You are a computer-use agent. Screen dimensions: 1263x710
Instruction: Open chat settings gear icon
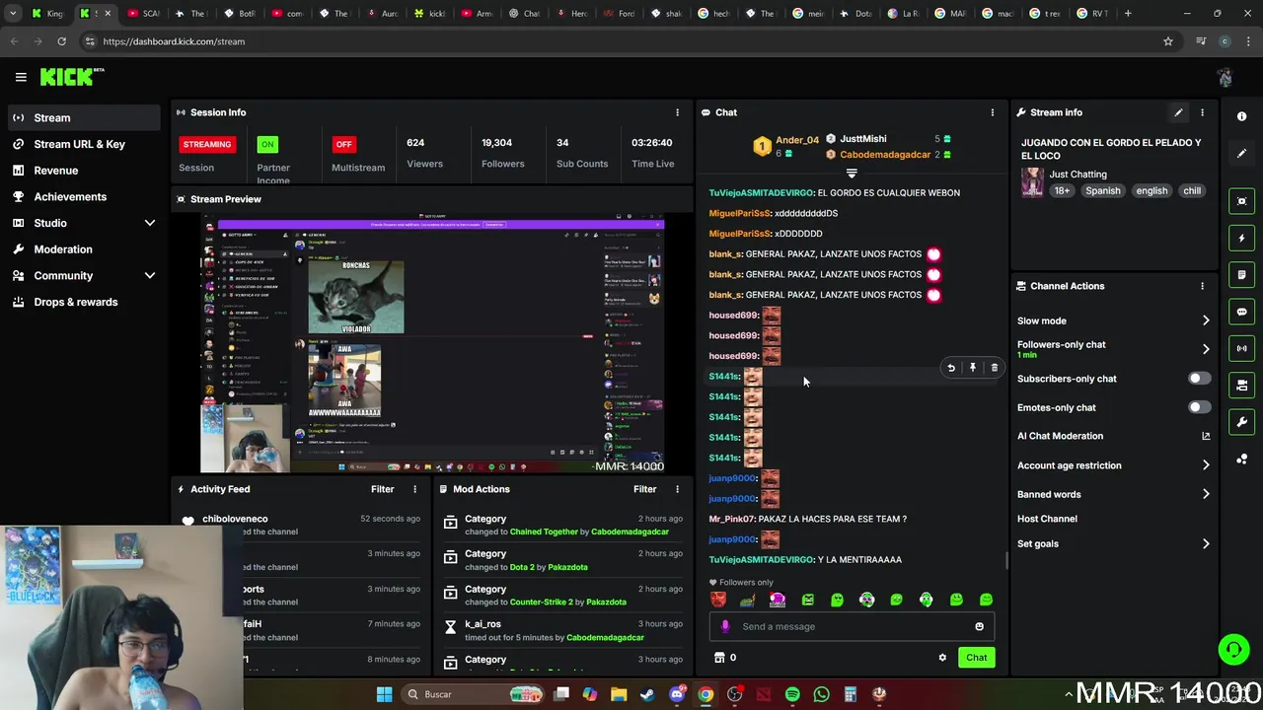pyautogui.click(x=942, y=658)
